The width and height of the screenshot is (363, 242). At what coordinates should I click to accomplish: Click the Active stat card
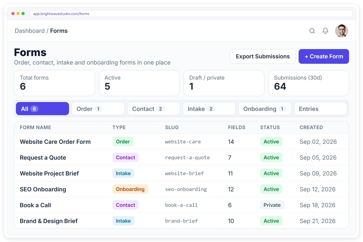coord(139,83)
